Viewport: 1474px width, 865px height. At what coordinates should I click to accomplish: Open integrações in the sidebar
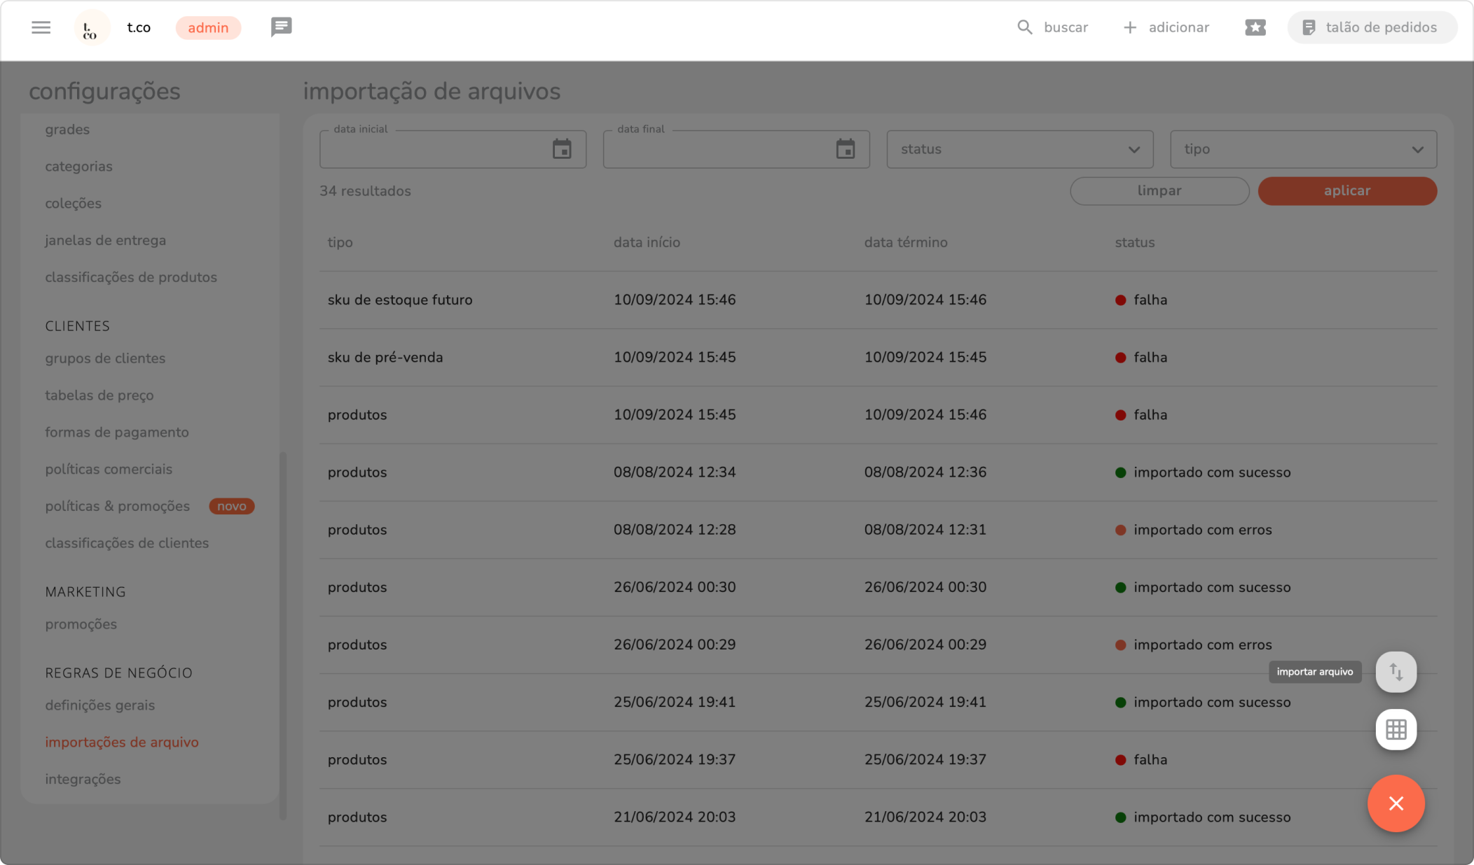coord(83,779)
